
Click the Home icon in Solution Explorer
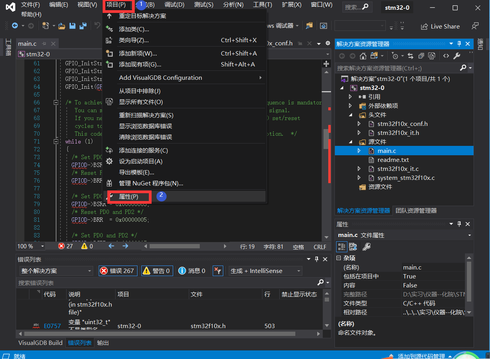click(363, 56)
